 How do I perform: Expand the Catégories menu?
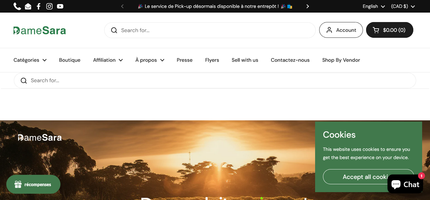pyautogui.click(x=30, y=60)
